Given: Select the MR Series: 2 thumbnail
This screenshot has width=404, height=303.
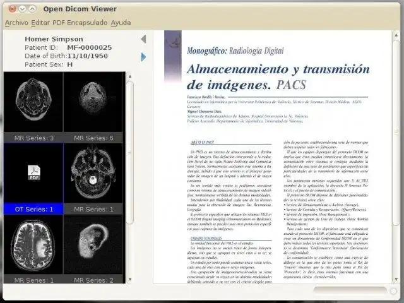Looking at the screenshot, I should (x=93, y=244).
